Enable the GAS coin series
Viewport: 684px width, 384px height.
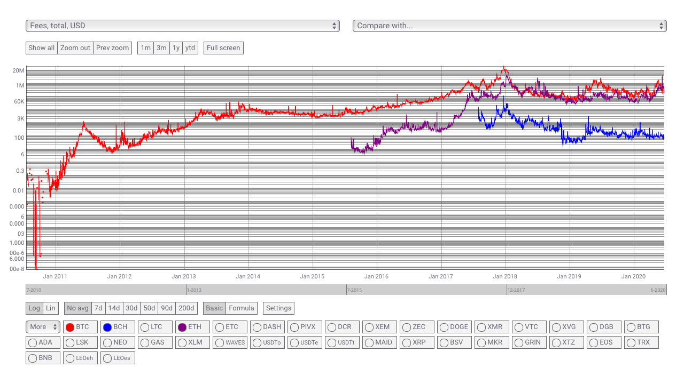click(155, 342)
